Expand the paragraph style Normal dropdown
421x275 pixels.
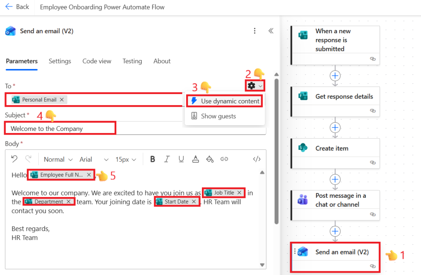pos(58,159)
